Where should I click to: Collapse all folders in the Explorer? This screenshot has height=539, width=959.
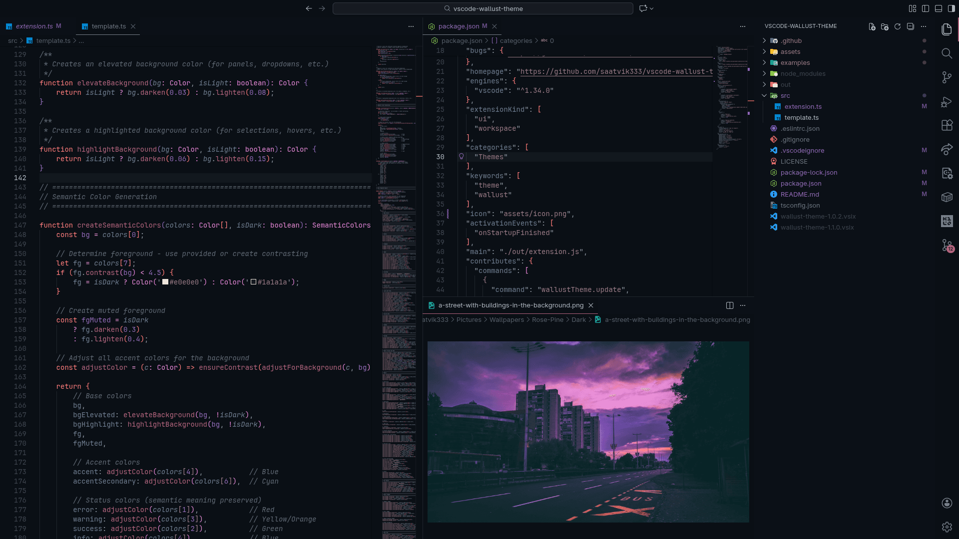pos(910,27)
